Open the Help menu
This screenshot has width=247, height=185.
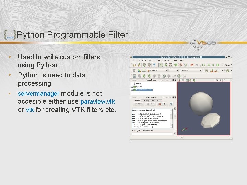pos(181,60)
